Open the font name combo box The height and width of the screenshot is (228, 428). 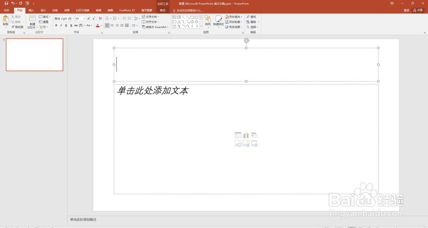click(x=64, y=18)
